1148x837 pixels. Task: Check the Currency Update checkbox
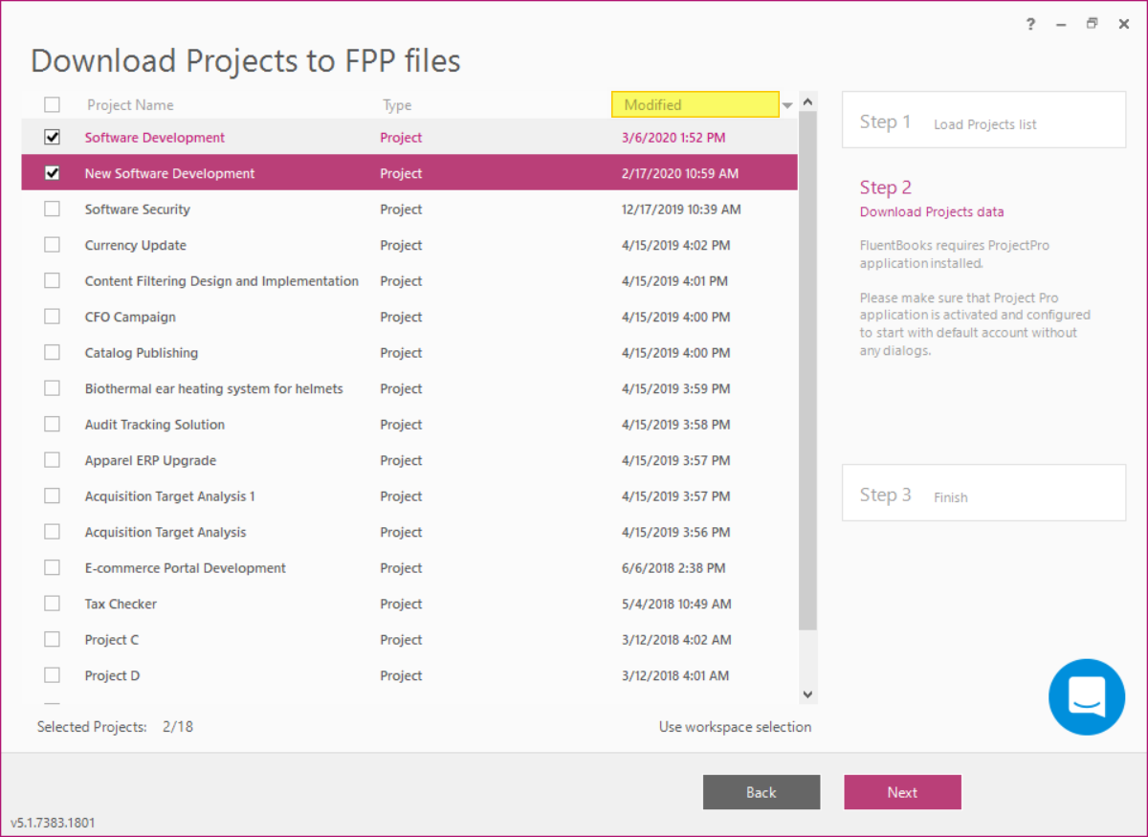tap(52, 245)
